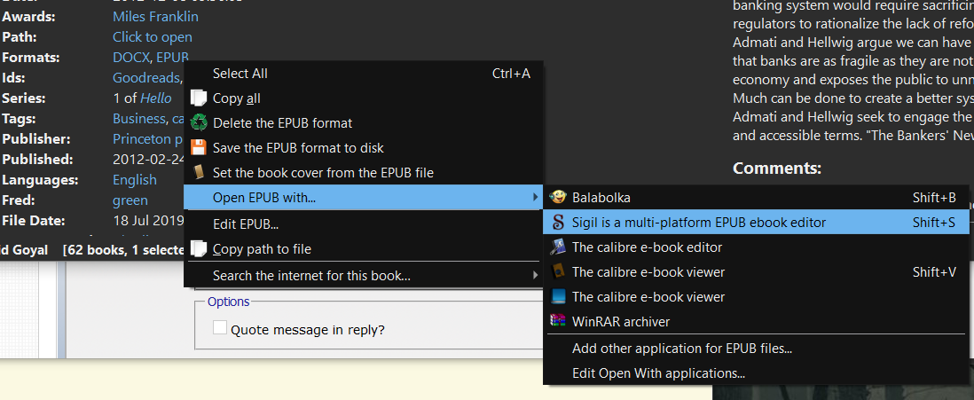974x400 pixels.
Task: Click the Sigil editor icon
Action: 558,223
